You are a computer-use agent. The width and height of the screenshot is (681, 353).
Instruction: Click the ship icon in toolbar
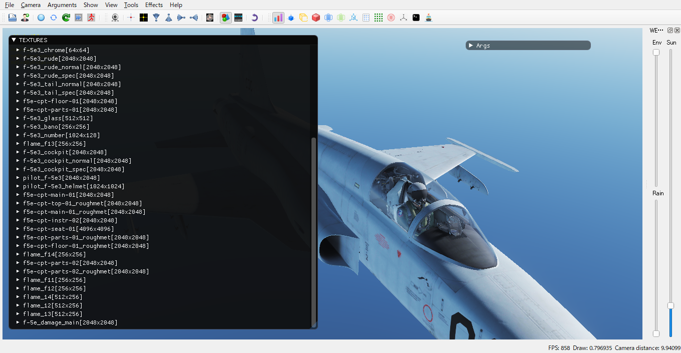click(x=429, y=18)
